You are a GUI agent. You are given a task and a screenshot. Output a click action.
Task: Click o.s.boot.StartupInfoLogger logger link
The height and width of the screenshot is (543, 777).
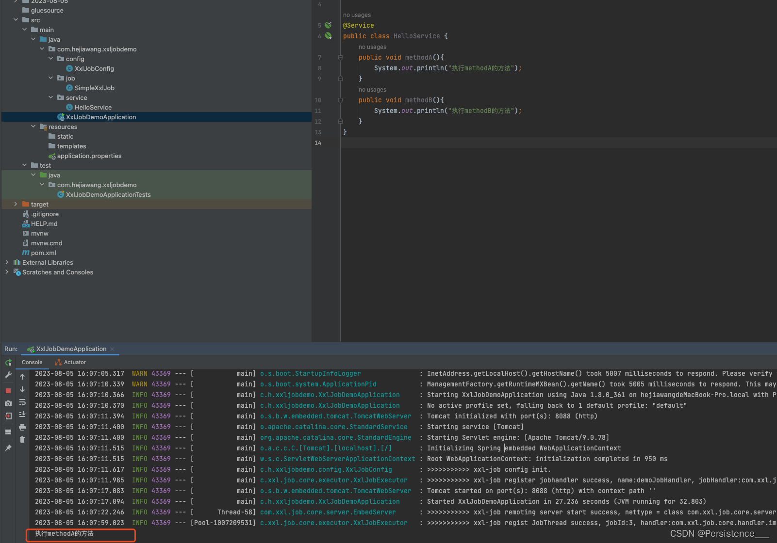click(310, 373)
